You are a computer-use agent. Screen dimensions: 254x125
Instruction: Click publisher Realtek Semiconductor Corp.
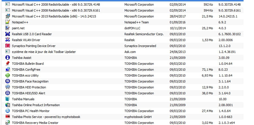144,34
